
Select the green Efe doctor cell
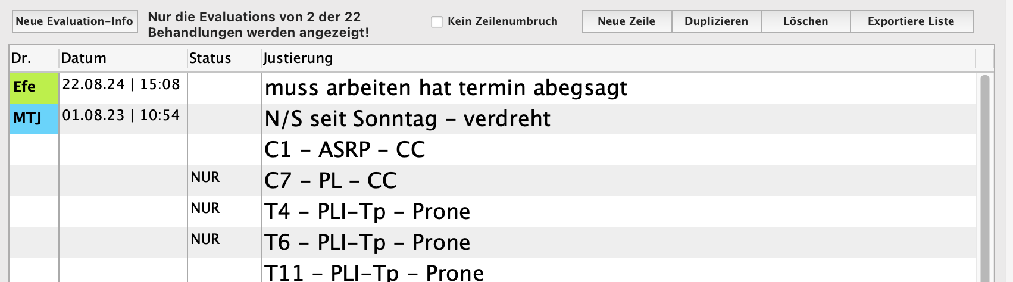[x=34, y=87]
